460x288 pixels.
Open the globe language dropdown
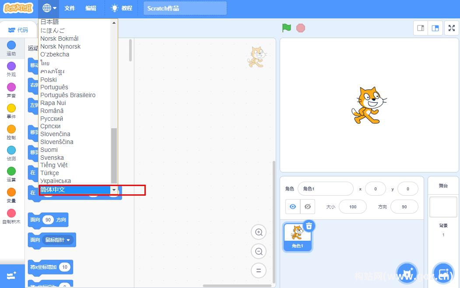click(x=49, y=8)
